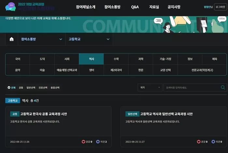Select the 정보 subject tab

point(190,59)
